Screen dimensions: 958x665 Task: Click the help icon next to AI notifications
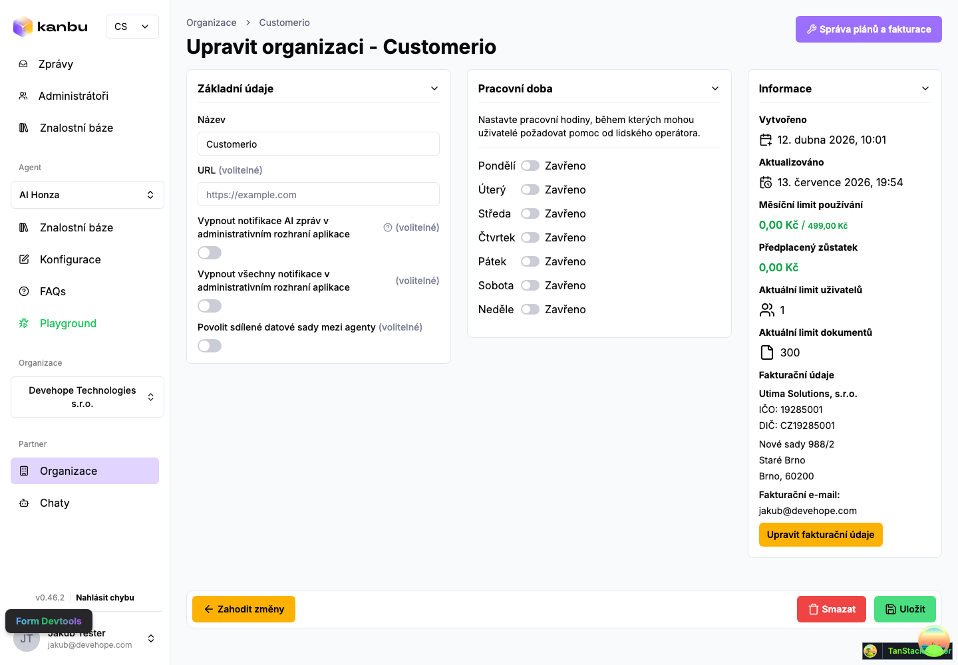[388, 227]
